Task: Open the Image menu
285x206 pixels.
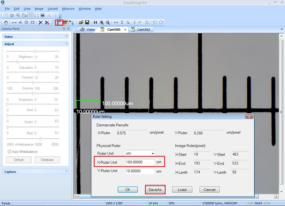Action: pyautogui.click(x=39, y=9)
